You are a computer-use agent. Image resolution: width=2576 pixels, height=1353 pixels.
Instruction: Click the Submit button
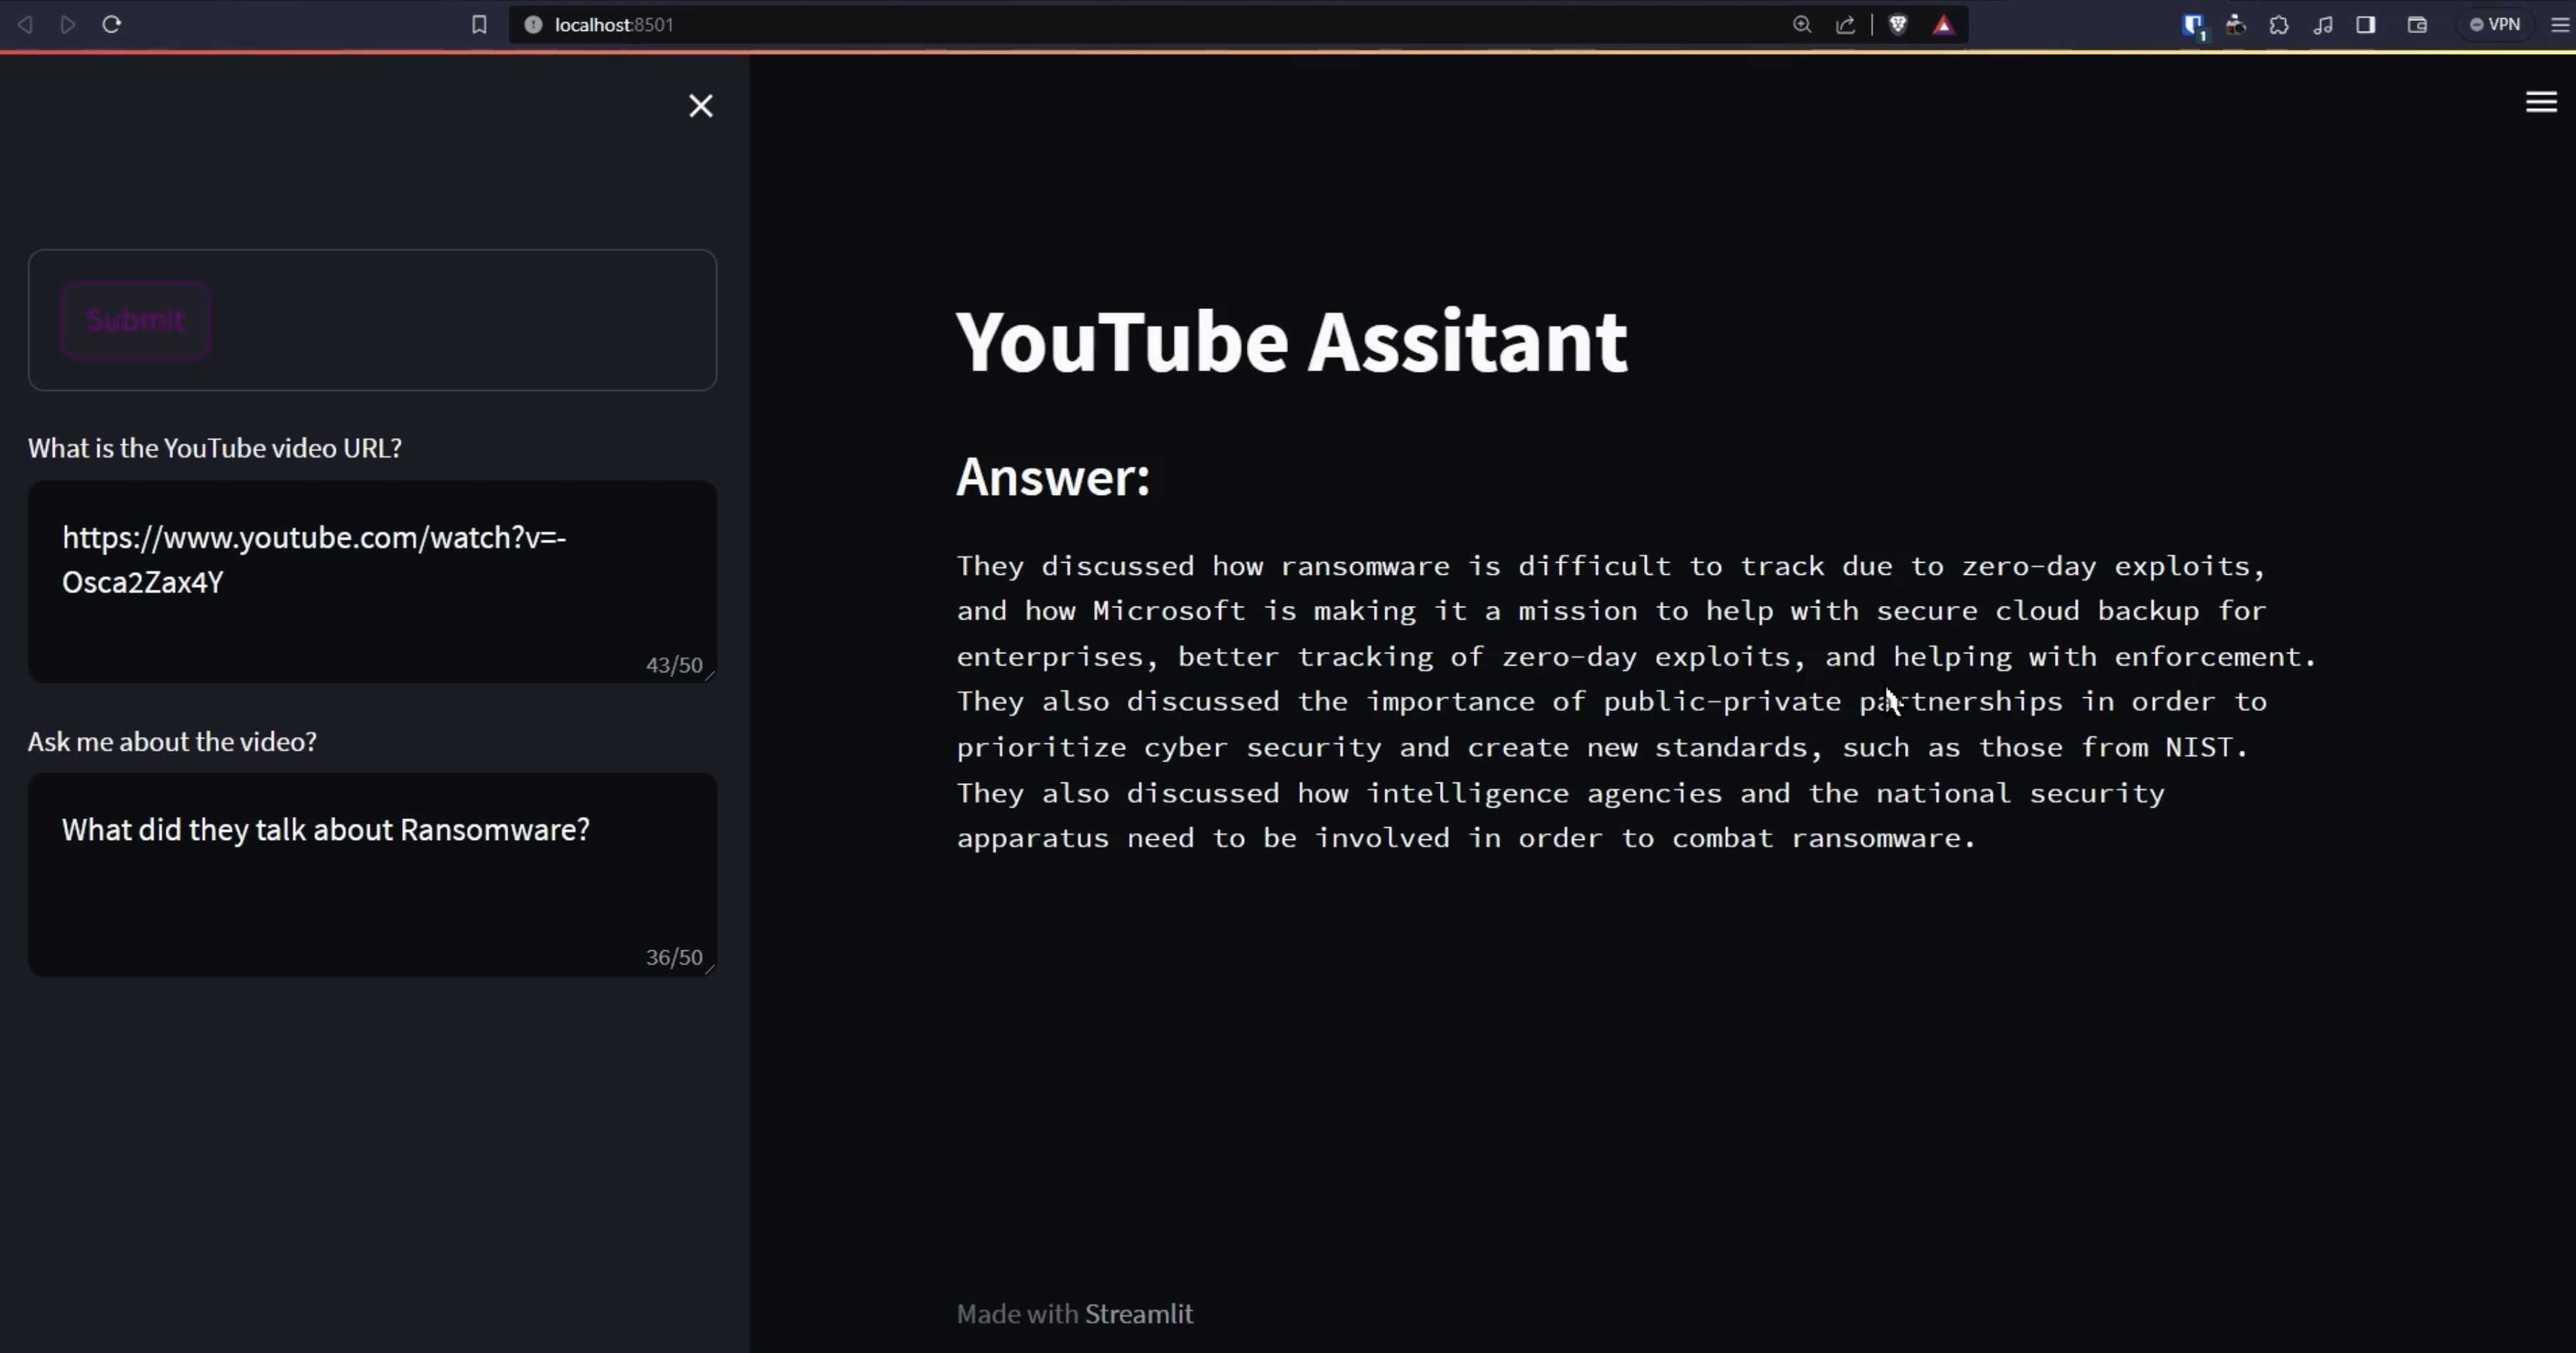coord(135,320)
